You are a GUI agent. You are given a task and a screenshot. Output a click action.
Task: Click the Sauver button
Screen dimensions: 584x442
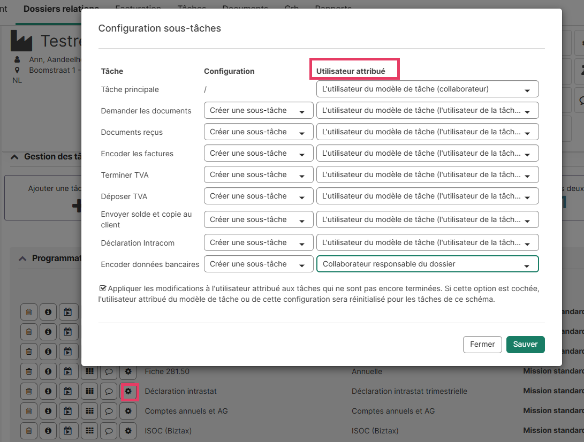525,345
